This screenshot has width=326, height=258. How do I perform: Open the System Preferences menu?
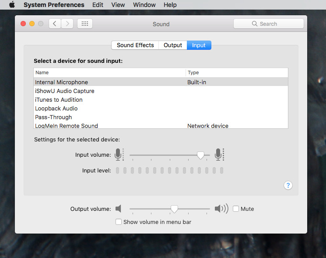click(54, 5)
